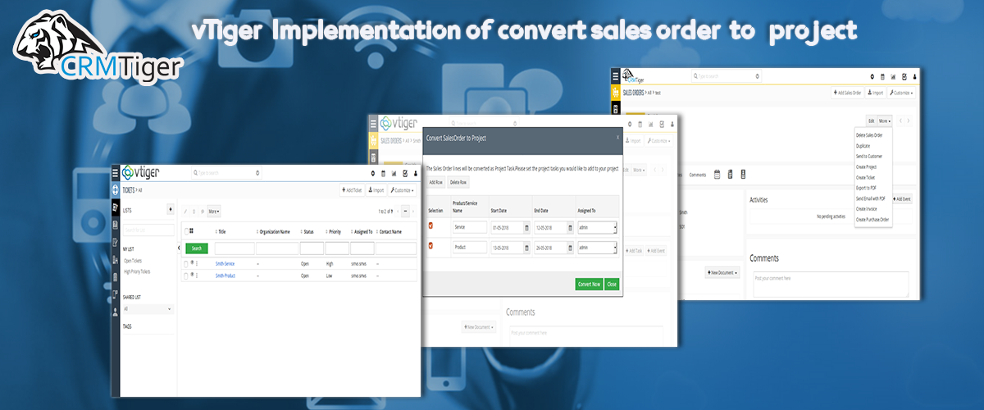This screenshot has height=410, width=984.
Task: Open More dropdown in Sales Orders window
Action: (x=884, y=121)
